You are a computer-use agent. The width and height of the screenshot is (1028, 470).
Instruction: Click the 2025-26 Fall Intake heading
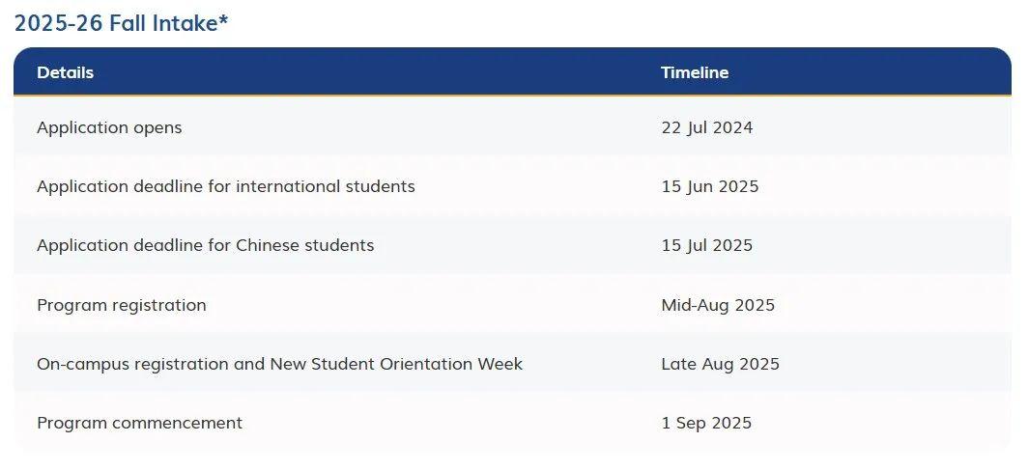(x=122, y=23)
